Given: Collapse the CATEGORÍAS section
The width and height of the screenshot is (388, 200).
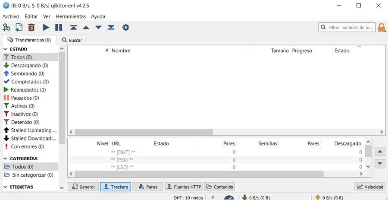Looking at the screenshot, I should click(x=6, y=159).
